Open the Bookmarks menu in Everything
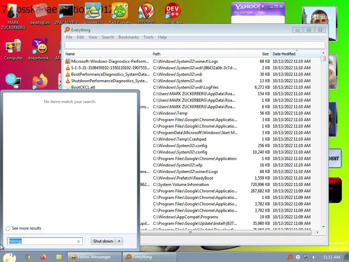The image size is (349, 262). (128, 37)
